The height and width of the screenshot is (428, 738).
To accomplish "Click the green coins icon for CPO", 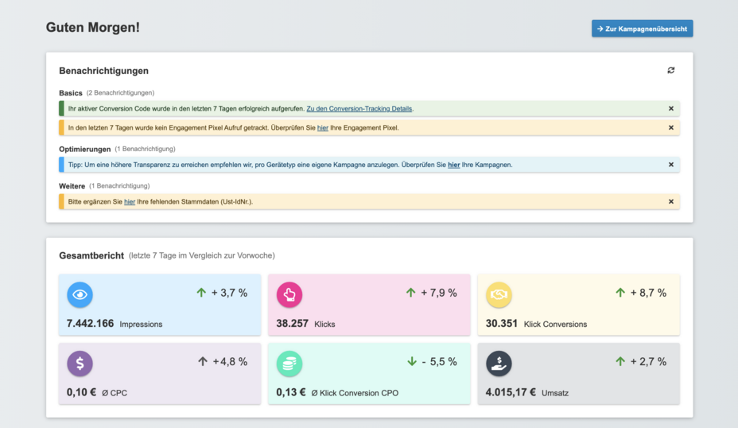I will (x=289, y=364).
